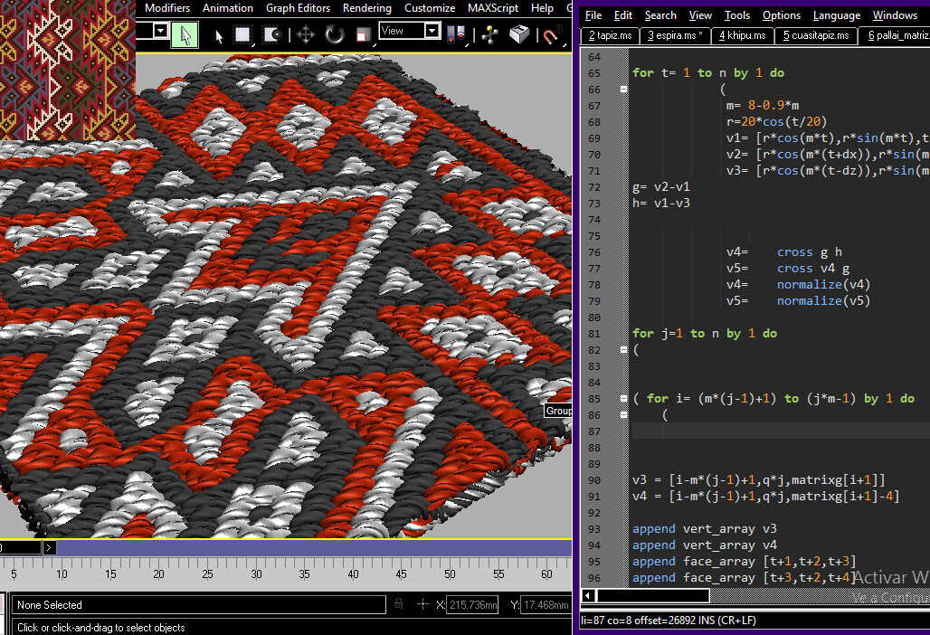
Task: Switch to the 5 cuasitapiz.ms tab
Action: coord(816,35)
